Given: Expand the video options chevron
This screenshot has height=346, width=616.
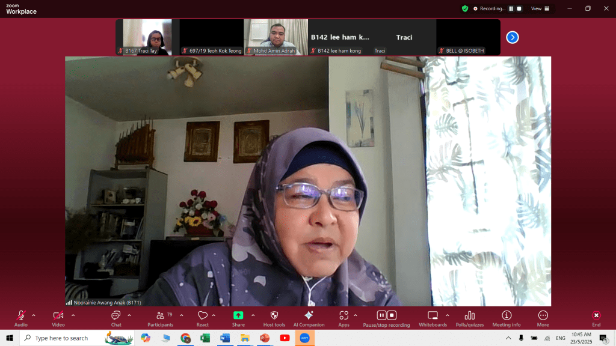Looking at the screenshot, I should coord(73,315).
